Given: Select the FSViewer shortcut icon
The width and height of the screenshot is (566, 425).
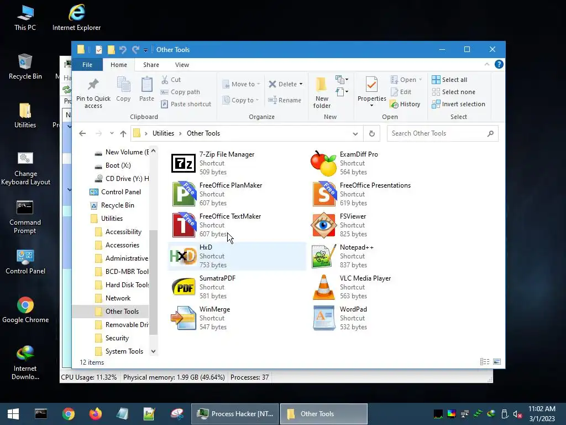Looking at the screenshot, I should 323,225.
